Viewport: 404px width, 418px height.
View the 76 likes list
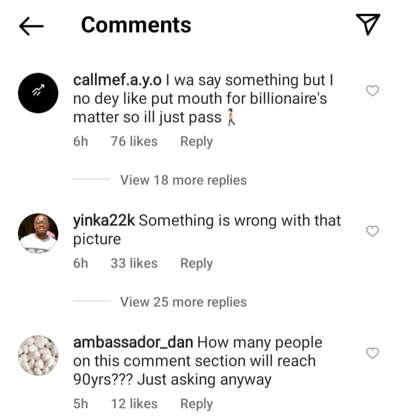134,142
